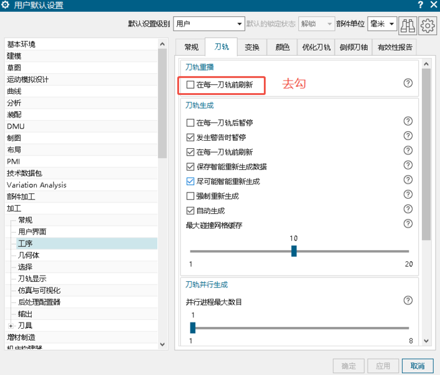This screenshot has height=375, width=440.
Task: Select 部件加工 category
Action: [81, 197]
